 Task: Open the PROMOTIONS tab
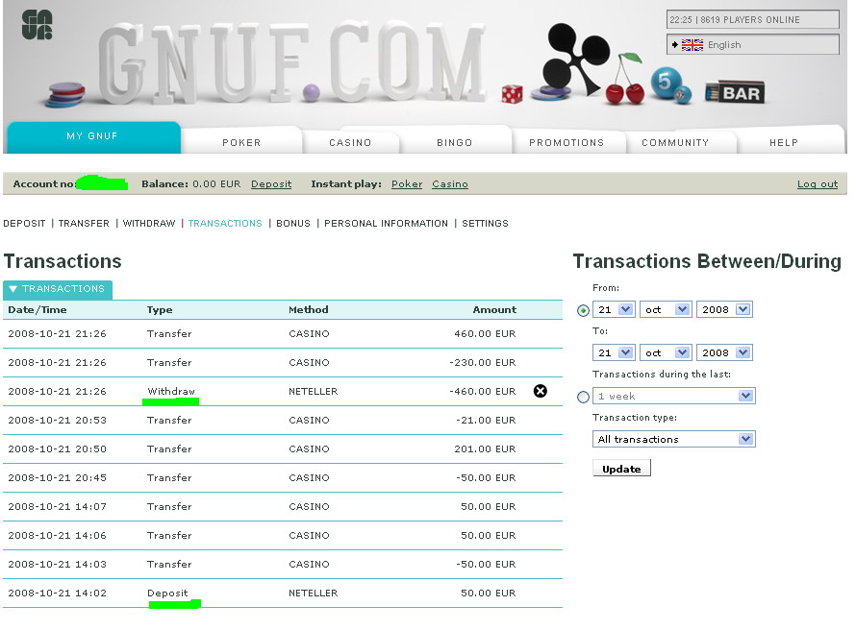pos(566,142)
